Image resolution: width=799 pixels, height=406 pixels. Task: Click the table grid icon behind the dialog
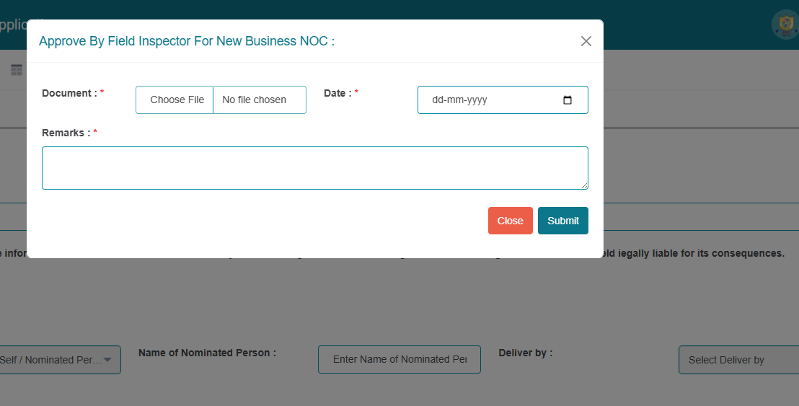click(16, 70)
